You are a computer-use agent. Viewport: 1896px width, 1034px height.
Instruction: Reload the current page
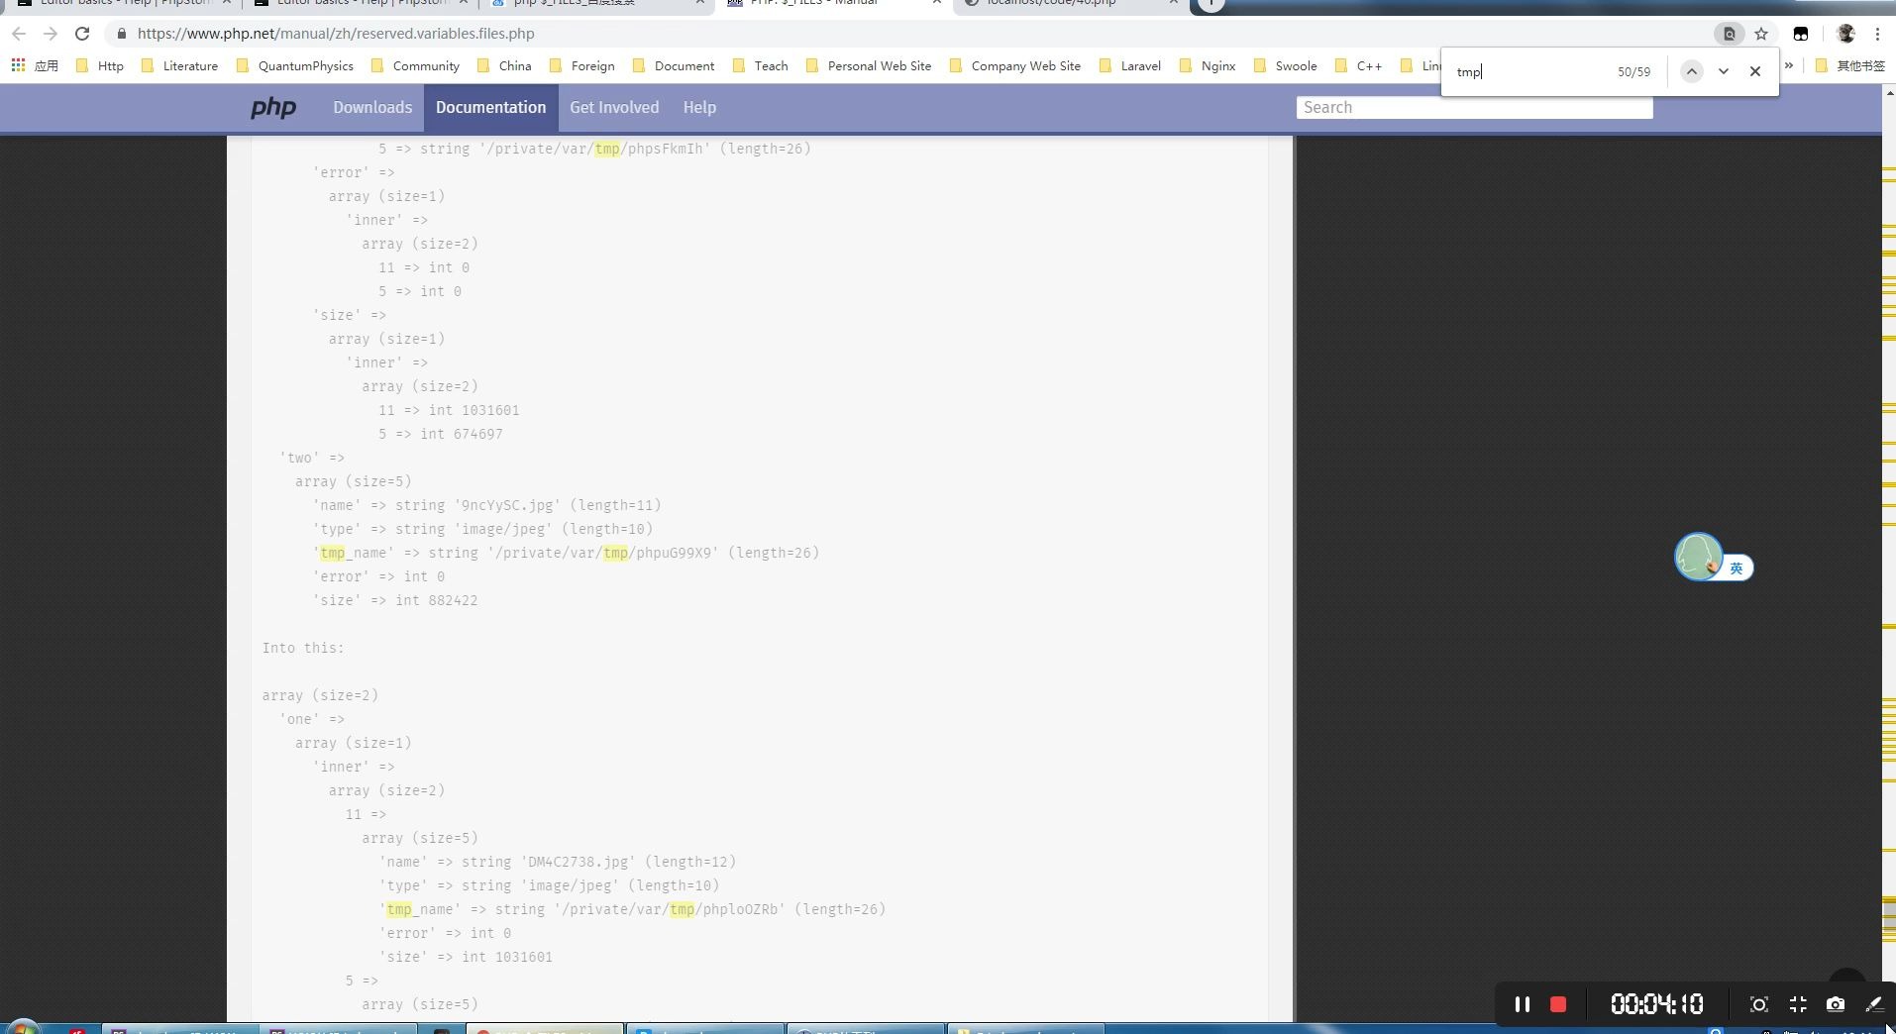point(82,34)
